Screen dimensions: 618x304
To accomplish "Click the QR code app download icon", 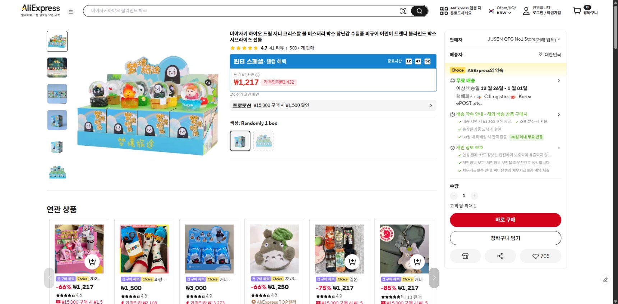I will [x=443, y=10].
